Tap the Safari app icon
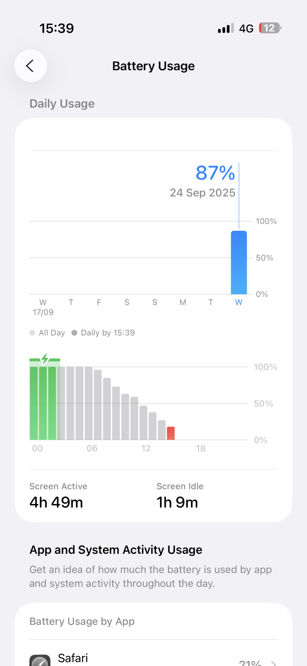 (x=40, y=661)
